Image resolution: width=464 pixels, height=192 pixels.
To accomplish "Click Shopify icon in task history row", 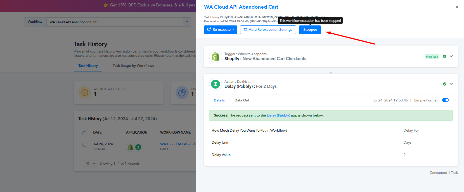I will pyautogui.click(x=130, y=147).
